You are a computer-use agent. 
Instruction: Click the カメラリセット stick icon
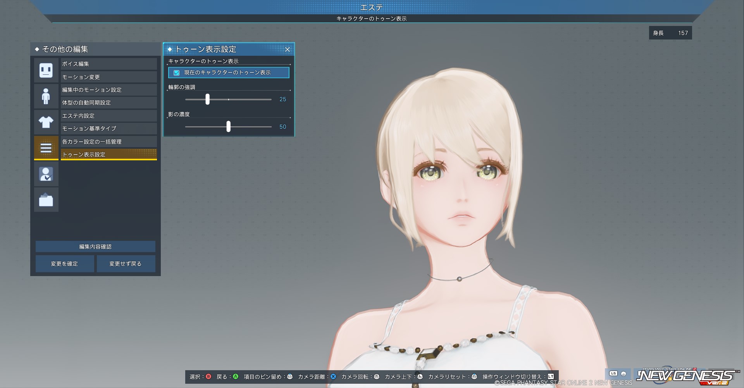coord(474,376)
